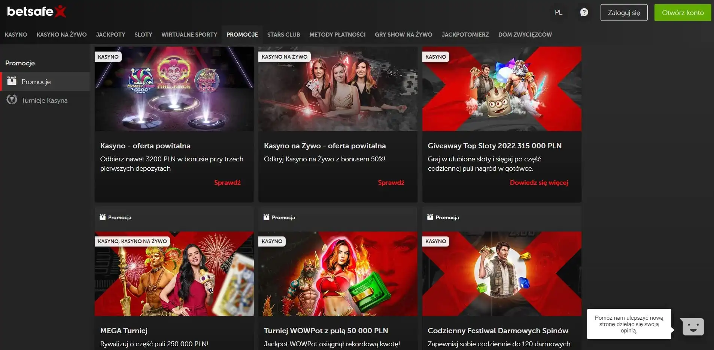The image size is (714, 350).
Task: Click the Codzienny Festiwal Darmowych Spinów title
Action: click(498, 331)
